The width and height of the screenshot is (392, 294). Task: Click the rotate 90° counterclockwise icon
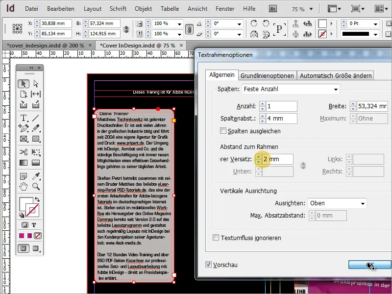[266, 23]
